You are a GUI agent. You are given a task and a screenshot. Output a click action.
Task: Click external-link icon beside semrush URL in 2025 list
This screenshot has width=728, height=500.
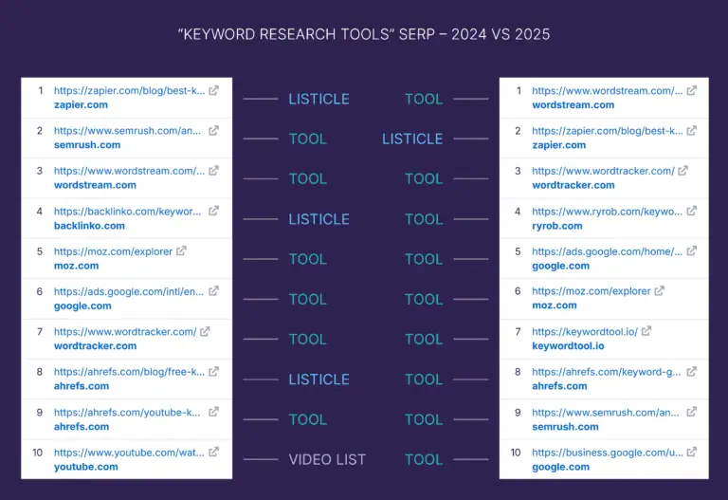(692, 412)
